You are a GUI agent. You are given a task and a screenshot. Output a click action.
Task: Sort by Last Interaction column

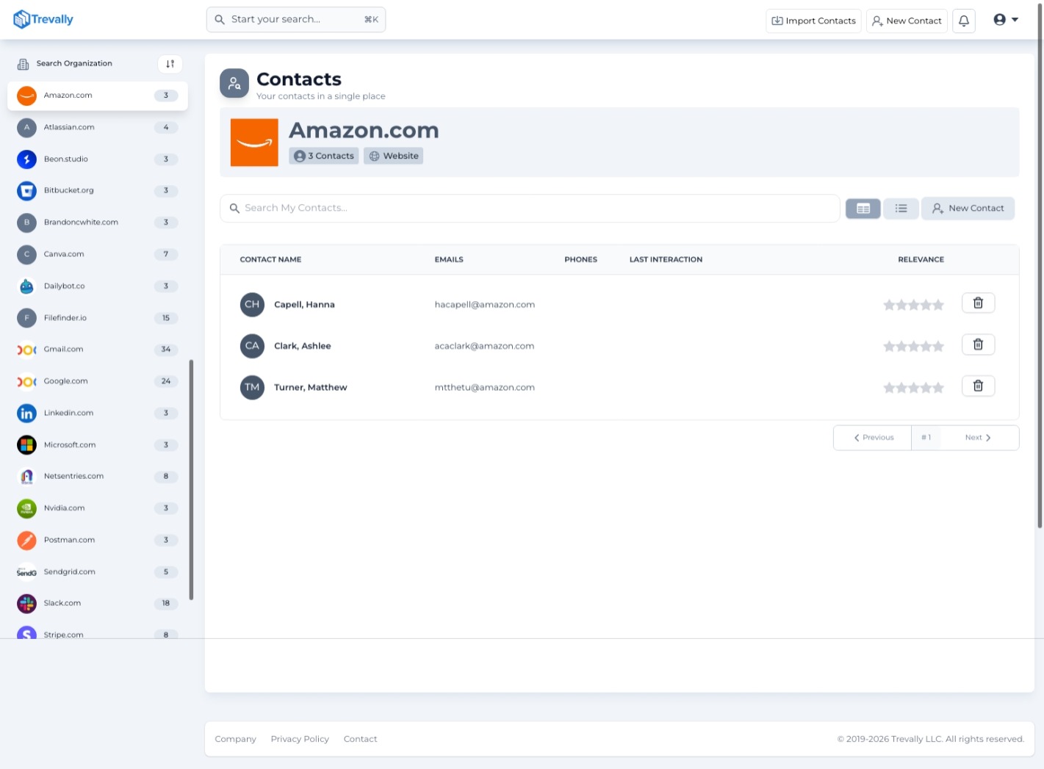[666, 259]
